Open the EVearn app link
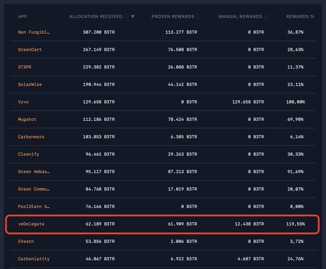This screenshot has width=326, height=269. coord(26,241)
